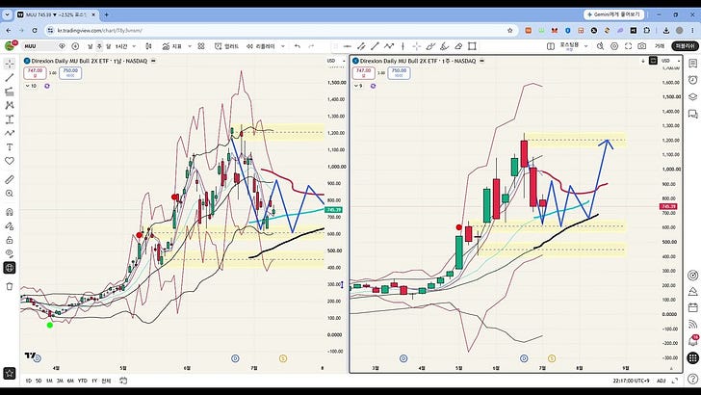Select the text annotation tool
701x395 pixels.
[10, 147]
